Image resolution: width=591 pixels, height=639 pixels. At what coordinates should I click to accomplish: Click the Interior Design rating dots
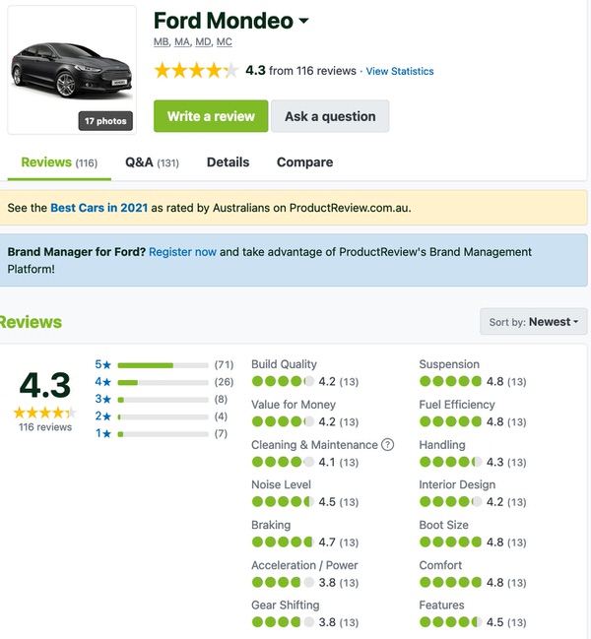pos(451,502)
